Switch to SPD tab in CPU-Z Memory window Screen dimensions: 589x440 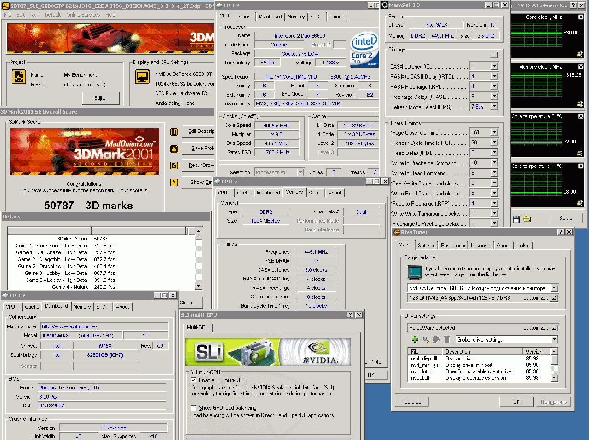313,193
